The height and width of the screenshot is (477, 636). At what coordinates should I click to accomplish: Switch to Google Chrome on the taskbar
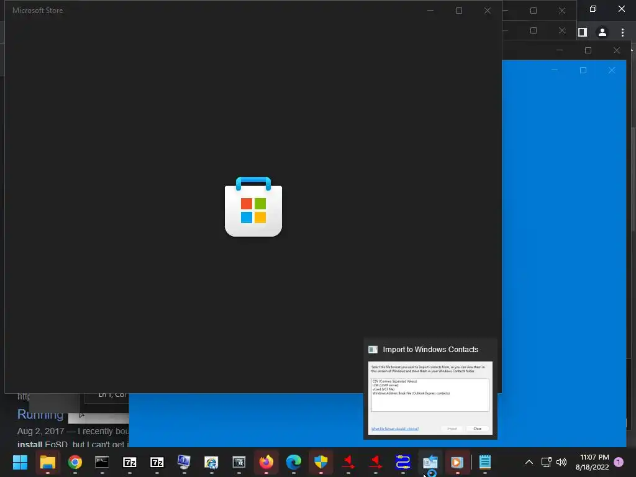click(x=75, y=462)
